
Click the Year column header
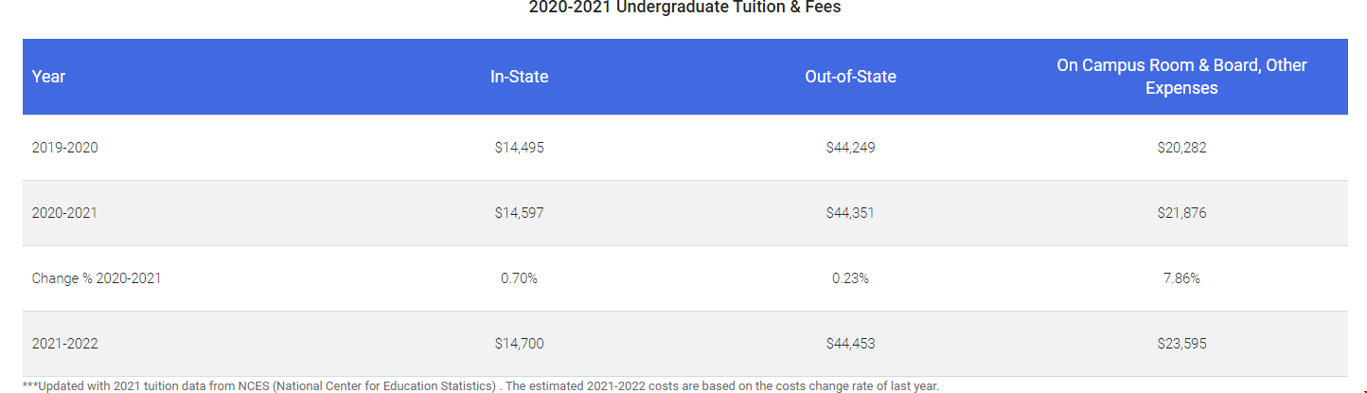(48, 77)
